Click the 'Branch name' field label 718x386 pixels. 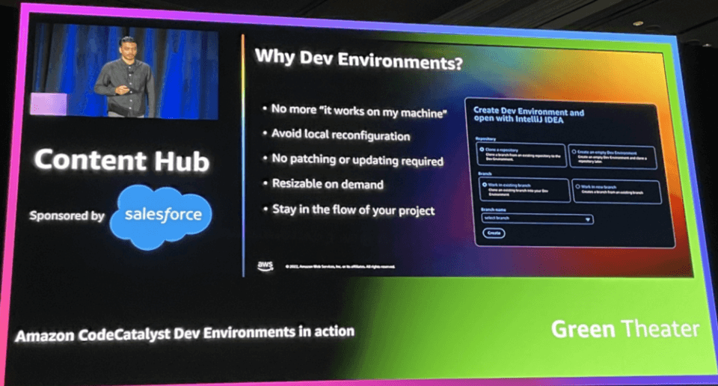(x=493, y=209)
